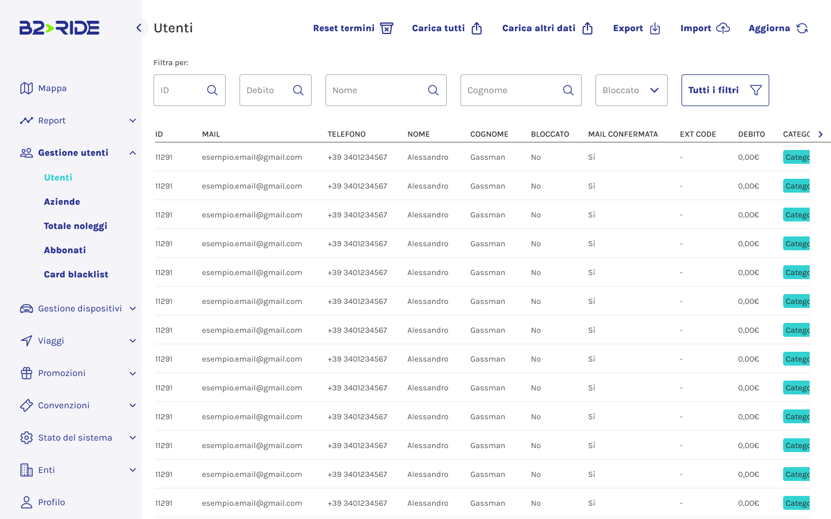Click the Carica tutti upload icon
The width and height of the screenshot is (831, 519).
click(477, 28)
